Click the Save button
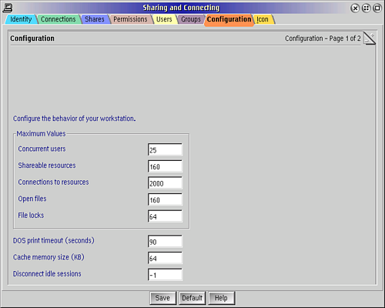The width and height of the screenshot is (385, 308). (162, 298)
